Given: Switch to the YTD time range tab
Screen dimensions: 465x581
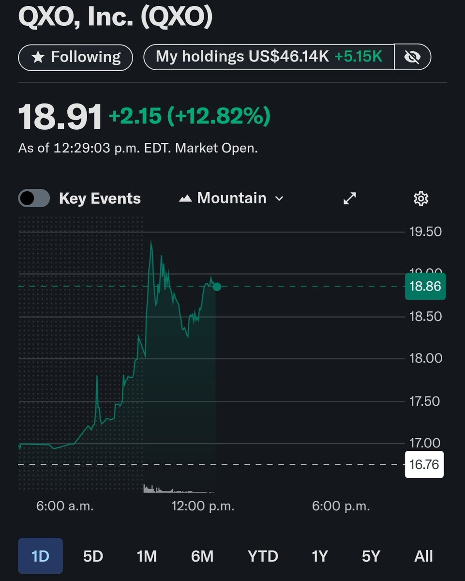Looking at the screenshot, I should click(263, 556).
